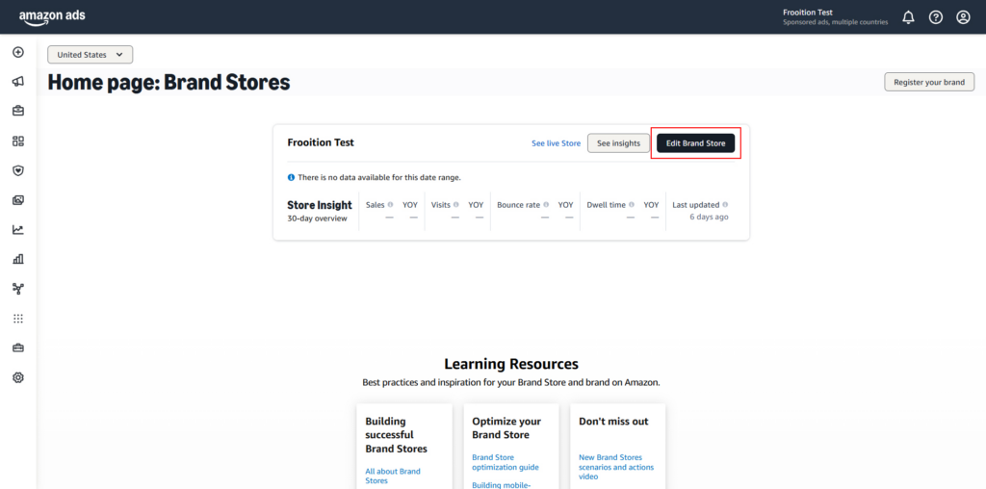The image size is (986, 489).
Task: Select the bar chart icon in sidebar
Action: (x=17, y=259)
